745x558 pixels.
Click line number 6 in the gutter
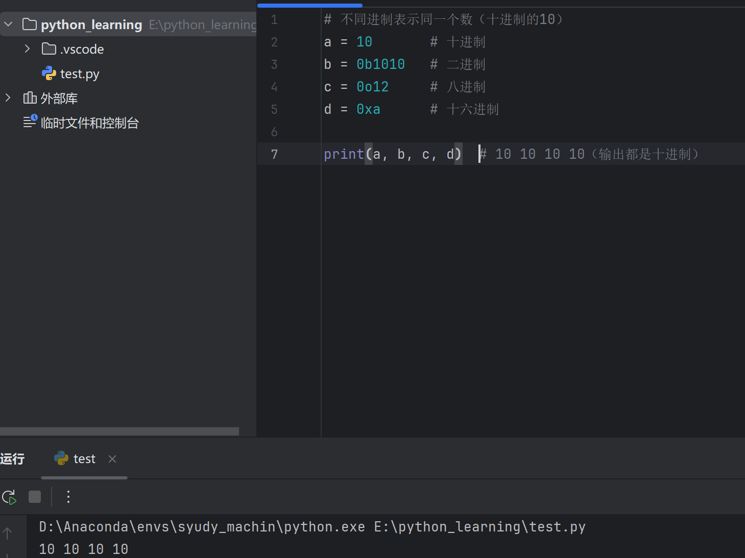(274, 132)
